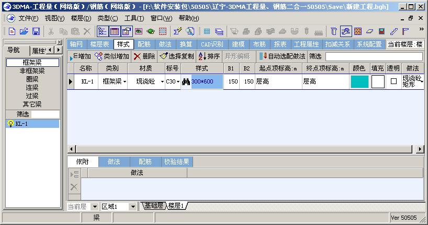Select the beam component icon
The width and height of the screenshot is (428, 225).
pos(346,31)
